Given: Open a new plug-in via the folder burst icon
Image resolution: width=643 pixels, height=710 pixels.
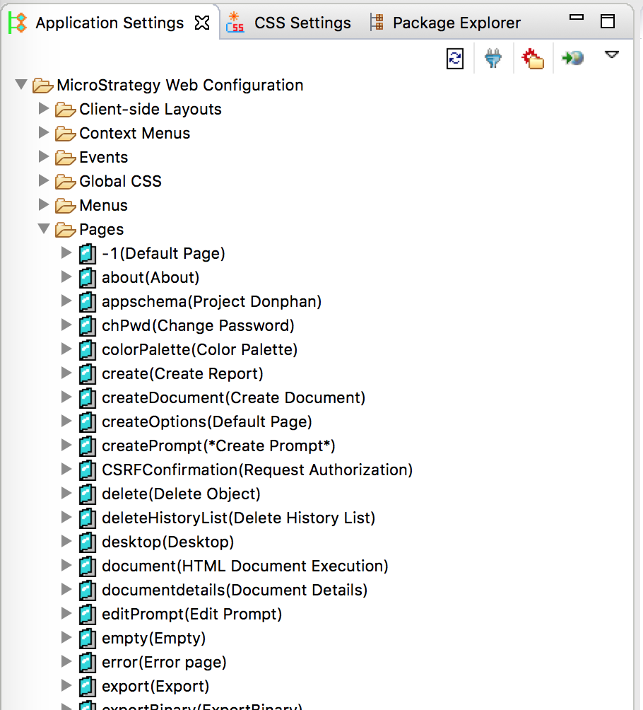Looking at the screenshot, I should coord(533,58).
